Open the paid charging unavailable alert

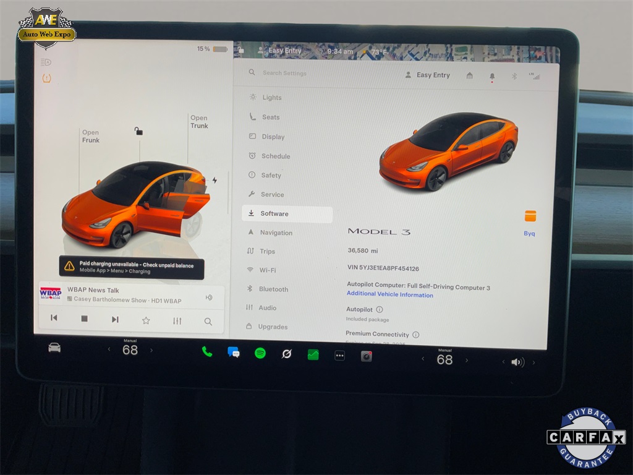(132, 268)
